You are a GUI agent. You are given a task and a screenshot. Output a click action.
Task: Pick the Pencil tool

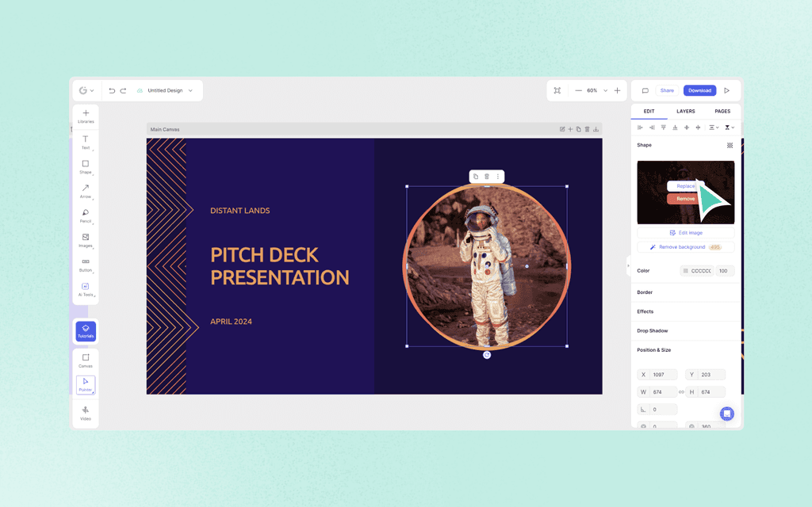[85, 215]
